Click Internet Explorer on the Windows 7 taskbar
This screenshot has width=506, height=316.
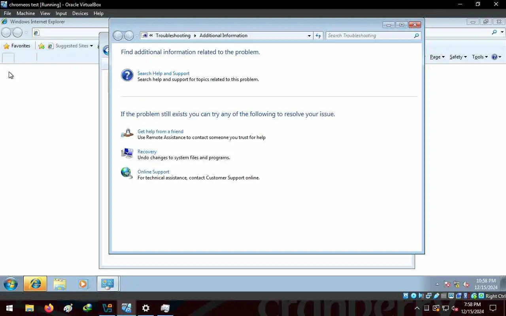35,284
